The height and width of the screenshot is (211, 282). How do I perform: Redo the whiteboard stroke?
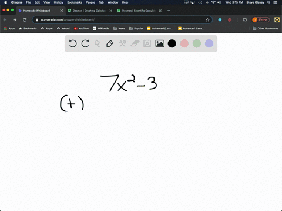[85, 43]
